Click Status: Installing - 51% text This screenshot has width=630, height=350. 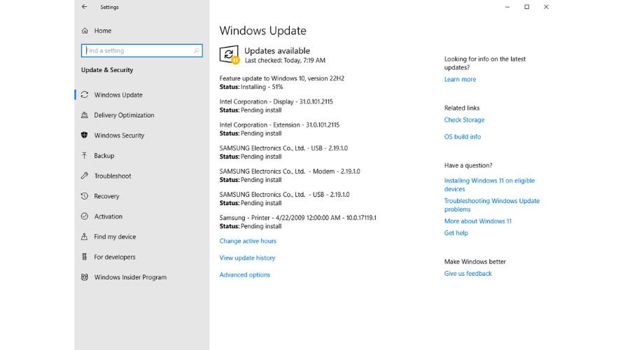251,87
